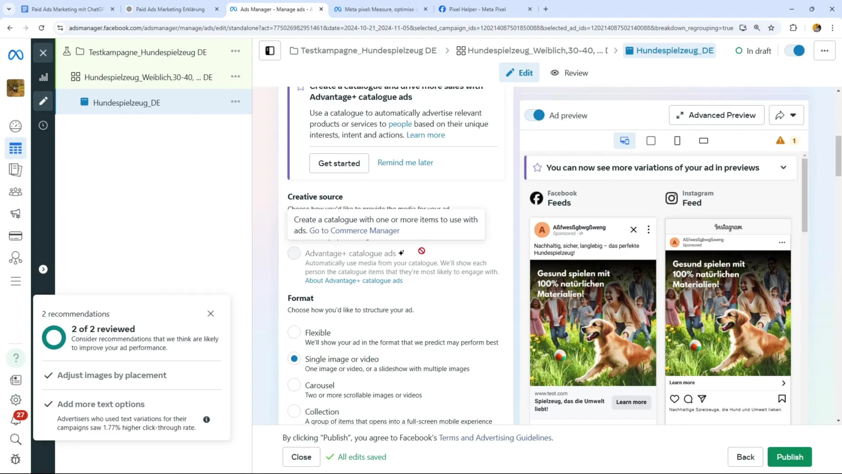The width and height of the screenshot is (842, 474).
Task: Select Single image or video radio button
Action: click(294, 359)
